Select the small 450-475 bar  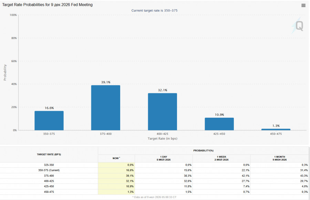coord(276,130)
